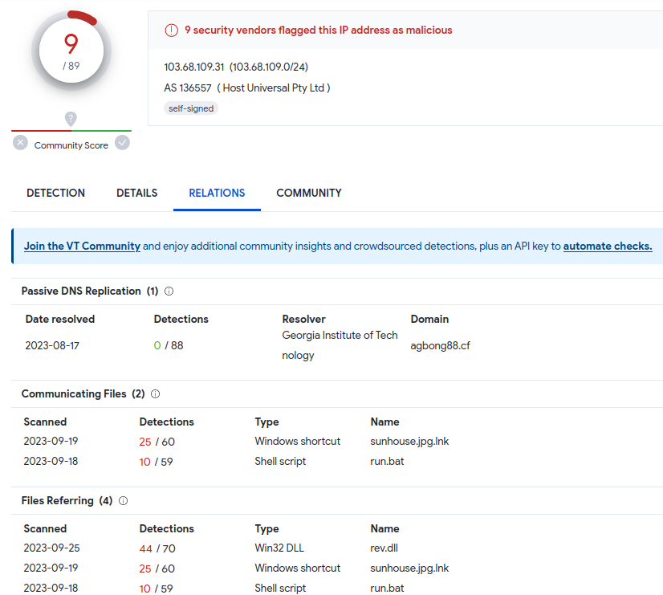Open sunhouse.jpg.lnk under Communicating Files
663x595 pixels.
coord(409,441)
